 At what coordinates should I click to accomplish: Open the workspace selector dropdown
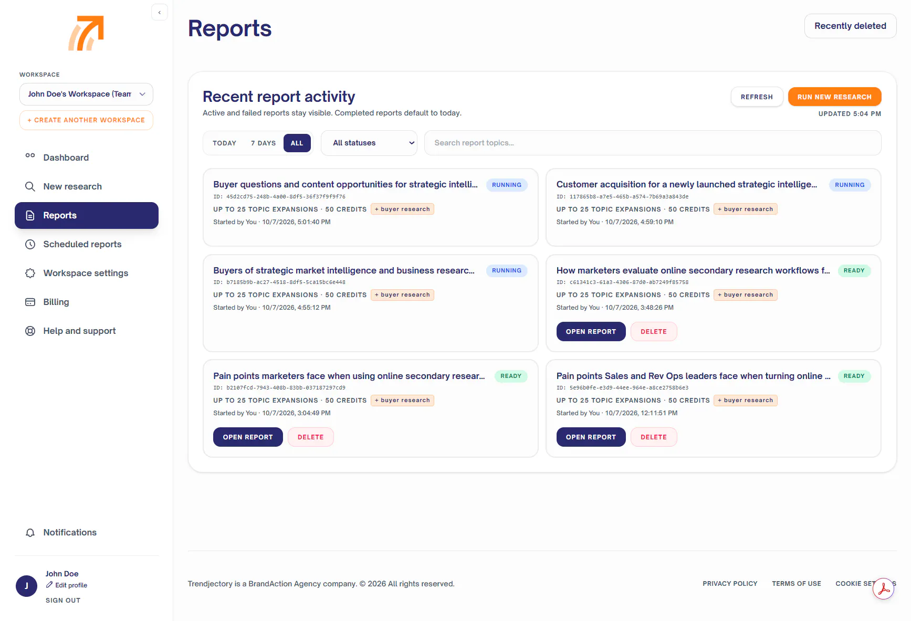pyautogui.click(x=87, y=94)
